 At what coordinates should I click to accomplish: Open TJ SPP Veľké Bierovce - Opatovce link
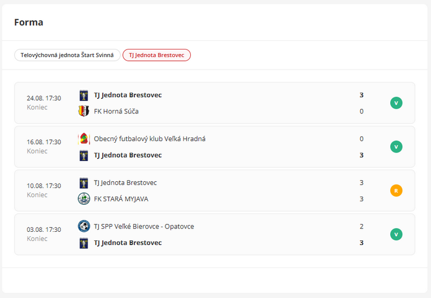(144, 226)
